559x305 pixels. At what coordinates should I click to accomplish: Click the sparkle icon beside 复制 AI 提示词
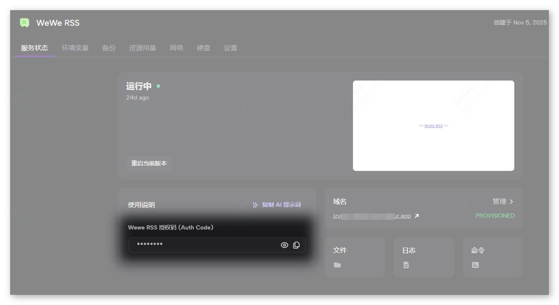click(x=255, y=205)
